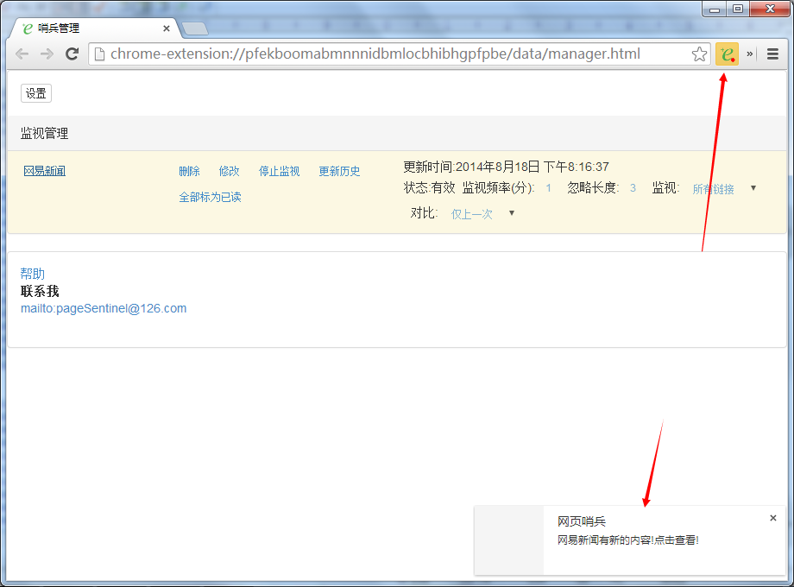Click the pageSentinel@126.com mail link

(x=104, y=308)
